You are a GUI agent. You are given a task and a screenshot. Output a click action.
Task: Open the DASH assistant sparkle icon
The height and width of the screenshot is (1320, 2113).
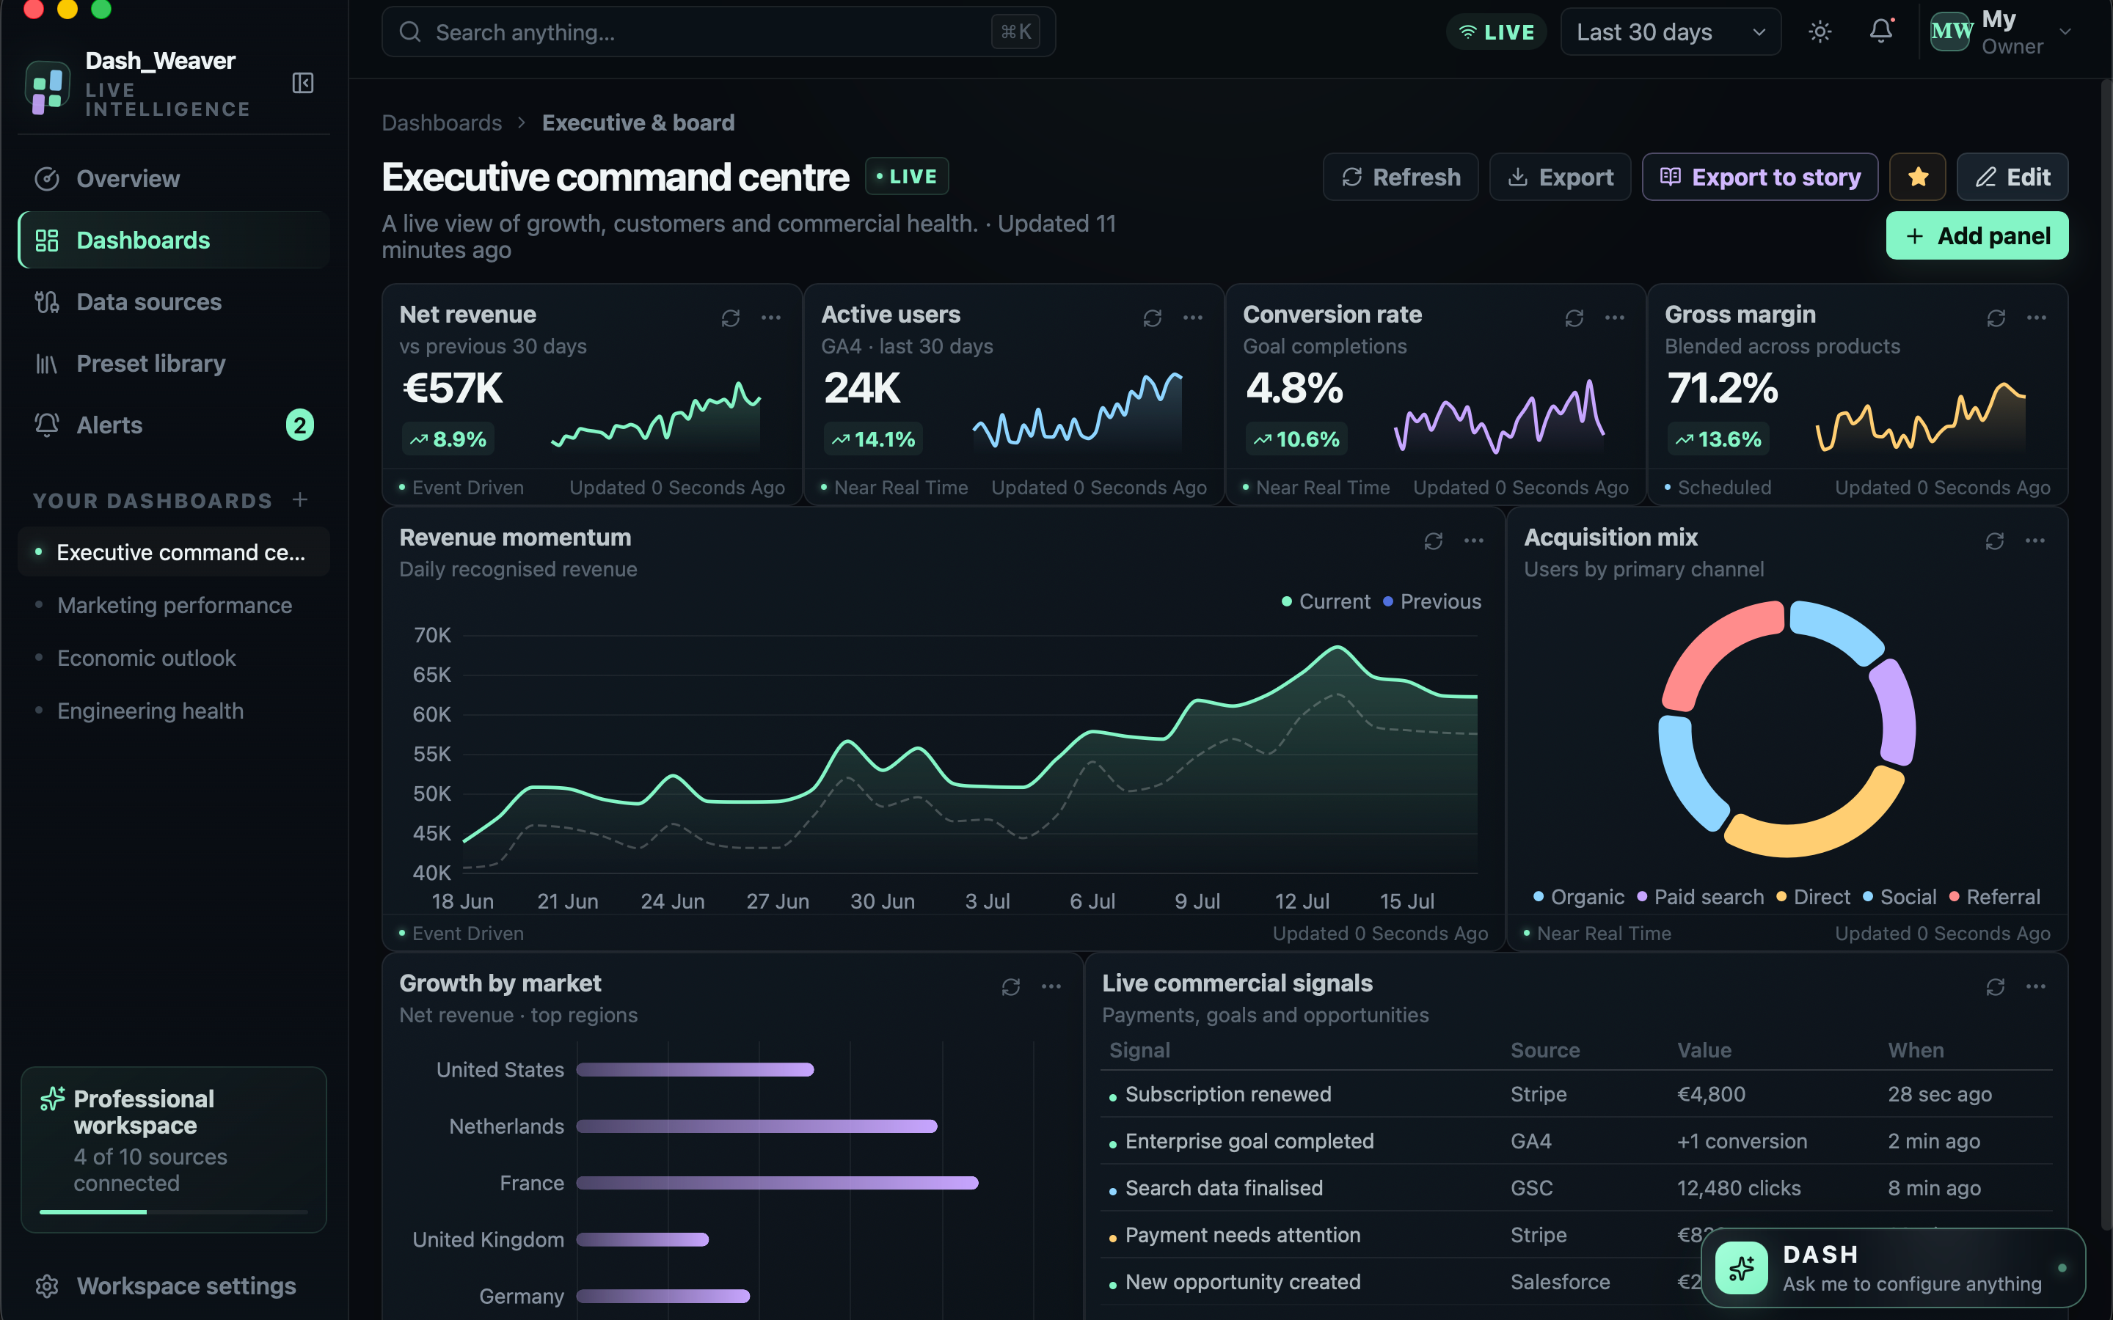point(1741,1268)
